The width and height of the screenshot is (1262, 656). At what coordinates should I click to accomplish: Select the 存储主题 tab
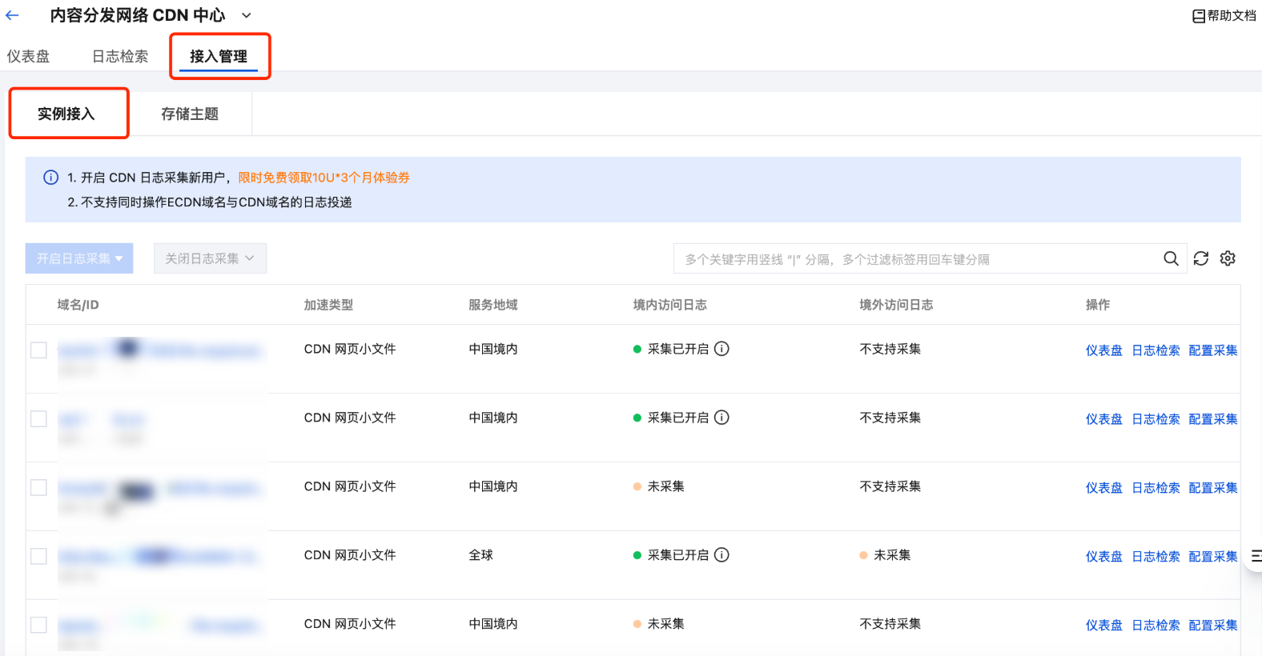point(190,114)
